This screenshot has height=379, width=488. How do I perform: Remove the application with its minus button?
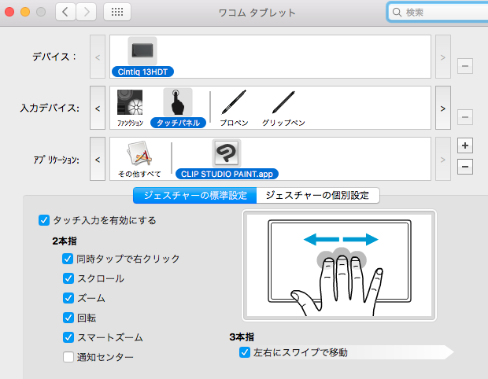point(465,167)
